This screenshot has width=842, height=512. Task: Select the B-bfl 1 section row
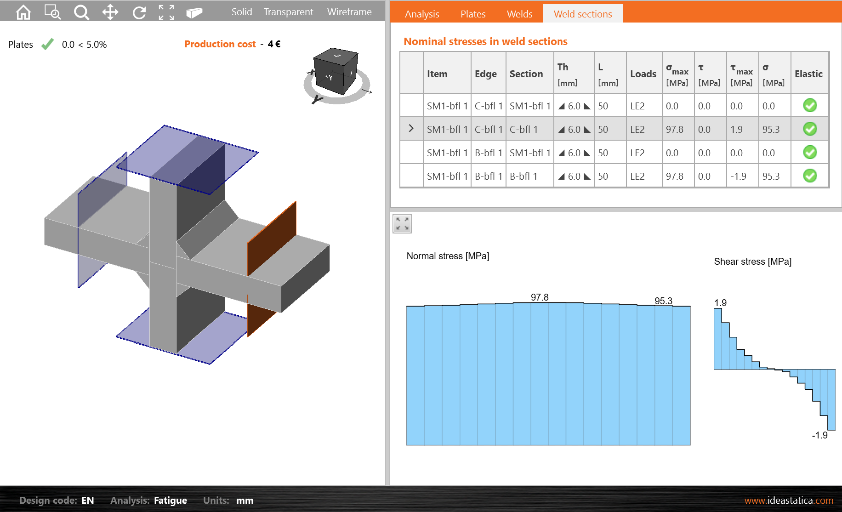(523, 176)
